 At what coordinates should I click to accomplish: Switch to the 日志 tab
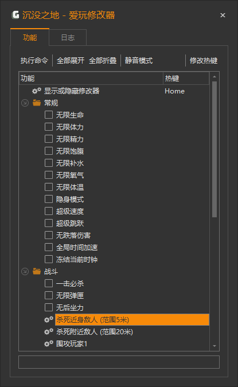click(x=68, y=37)
